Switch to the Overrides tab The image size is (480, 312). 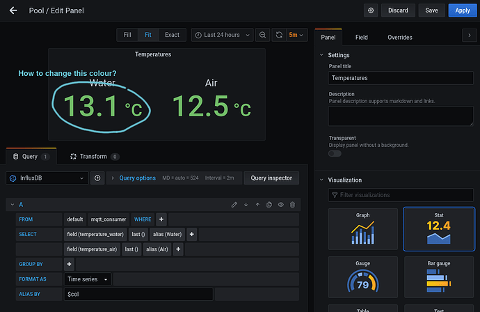399,37
